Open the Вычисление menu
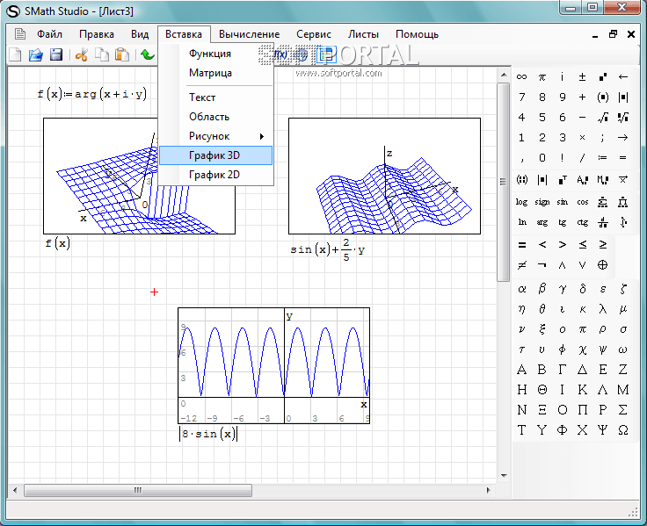The image size is (647, 526). coord(249,34)
